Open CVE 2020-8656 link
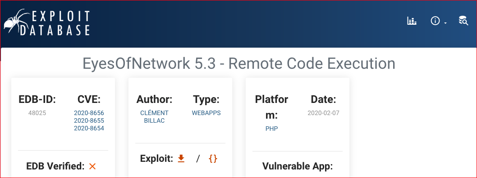The image size is (477, 178). click(x=89, y=113)
